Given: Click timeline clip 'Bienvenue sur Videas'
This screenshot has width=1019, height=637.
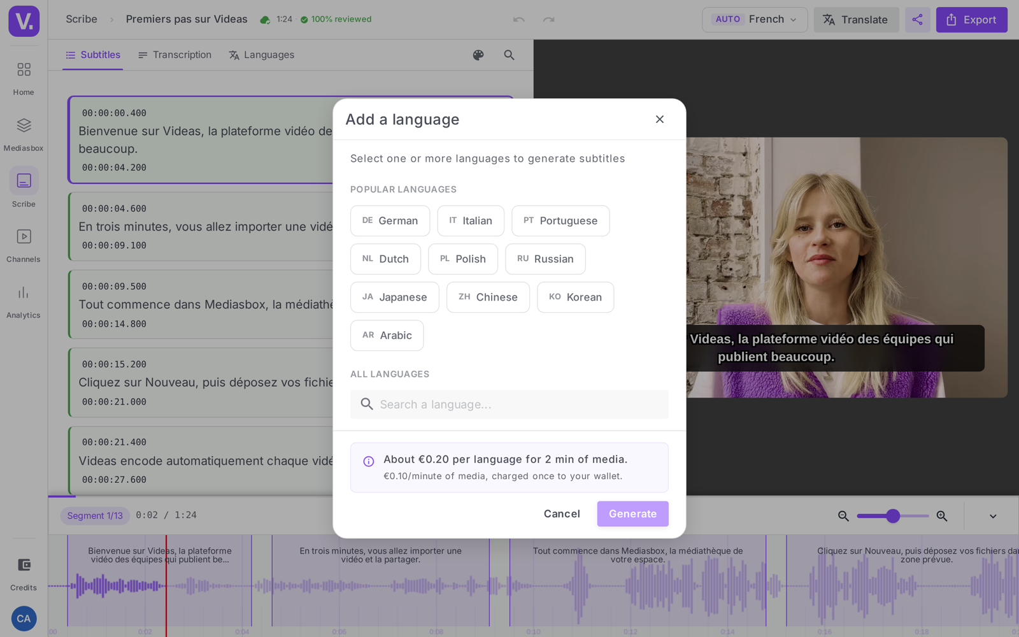Looking at the screenshot, I should click(x=159, y=580).
